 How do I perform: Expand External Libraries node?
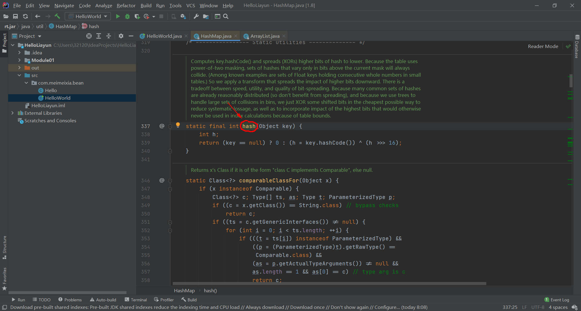[12, 113]
